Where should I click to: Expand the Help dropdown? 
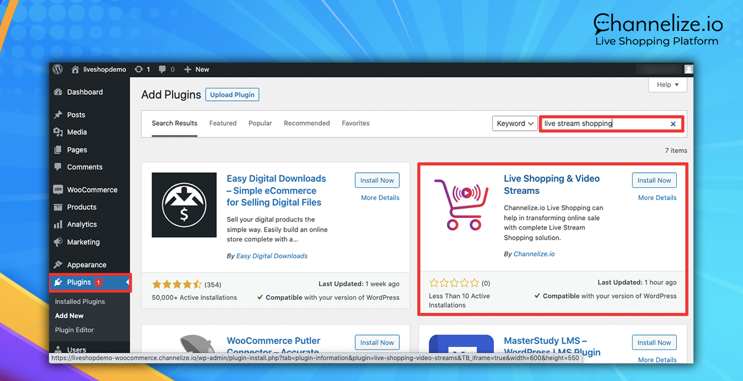667,84
